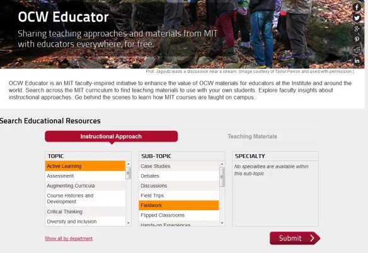Share the page on Google Plus

pyautogui.click(x=357, y=28)
